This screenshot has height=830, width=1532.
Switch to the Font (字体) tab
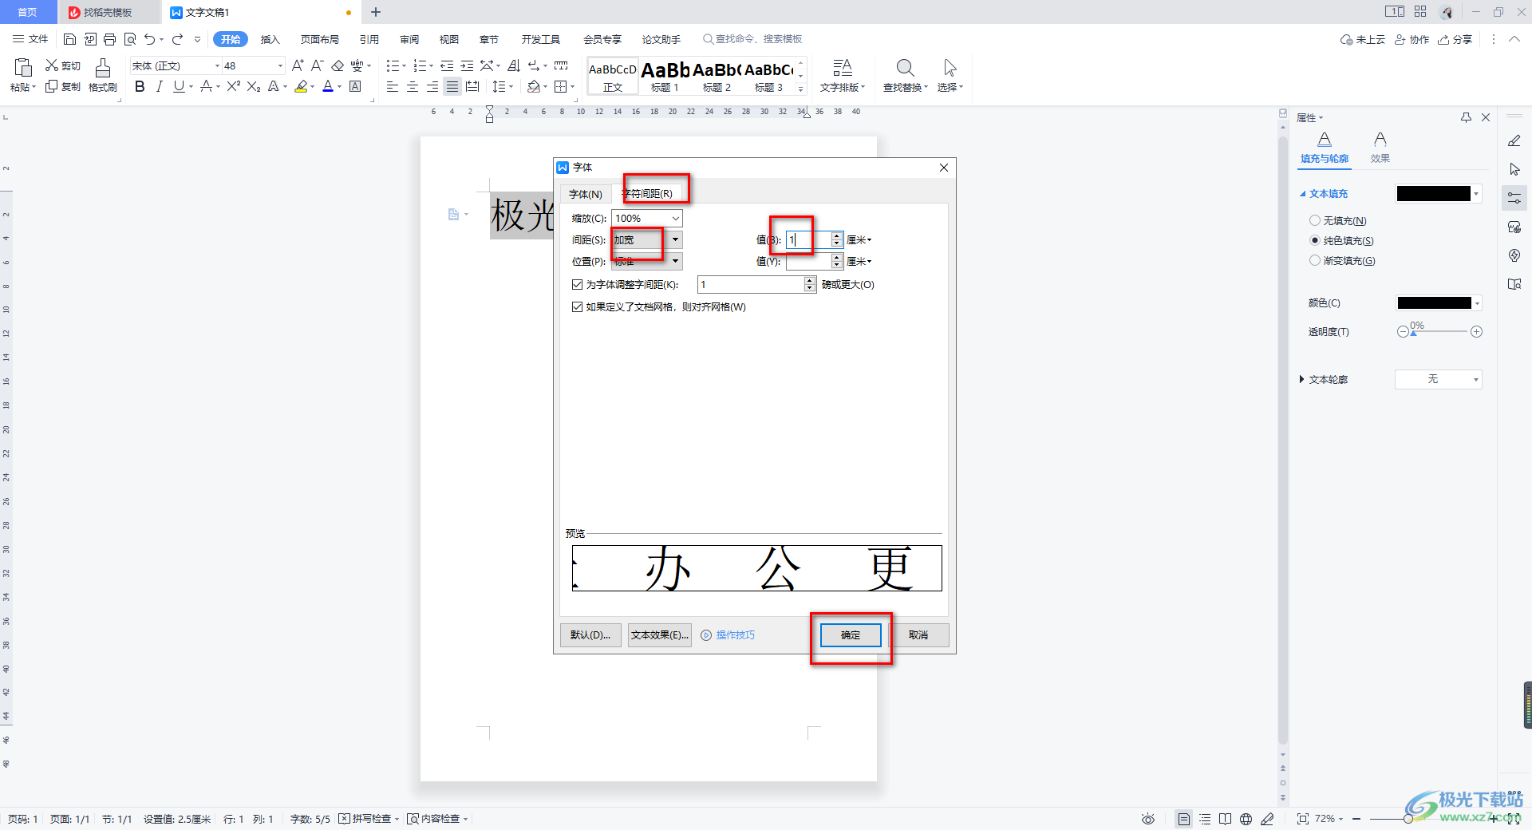pyautogui.click(x=586, y=194)
